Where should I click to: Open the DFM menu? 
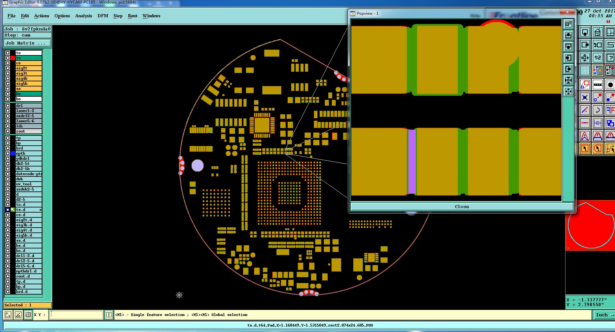103,16
